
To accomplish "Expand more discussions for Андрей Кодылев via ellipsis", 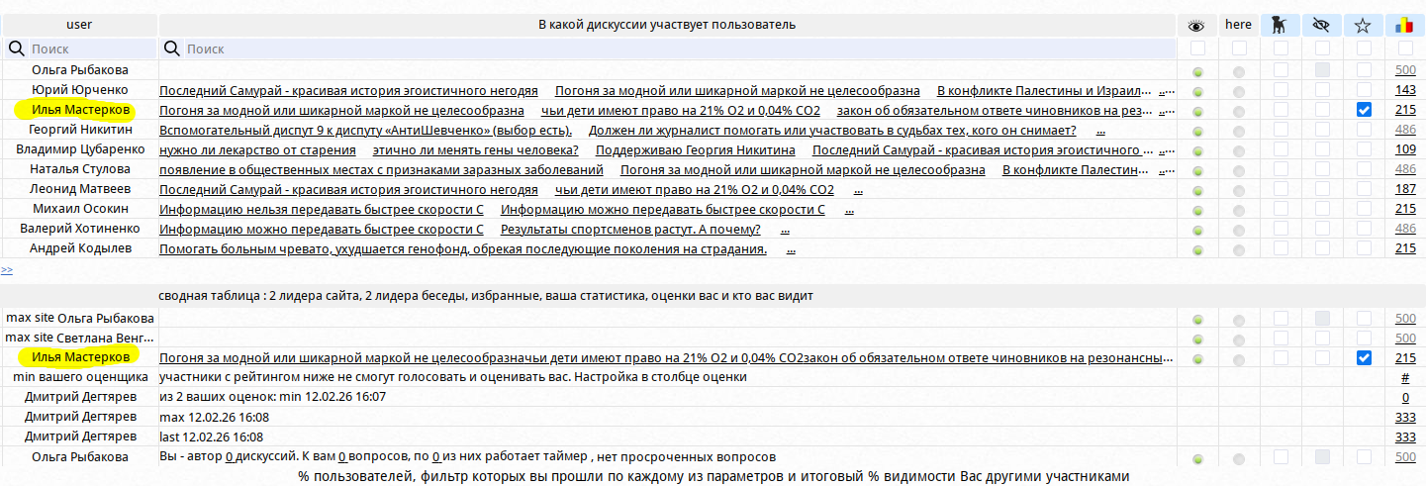I will coord(791,249).
